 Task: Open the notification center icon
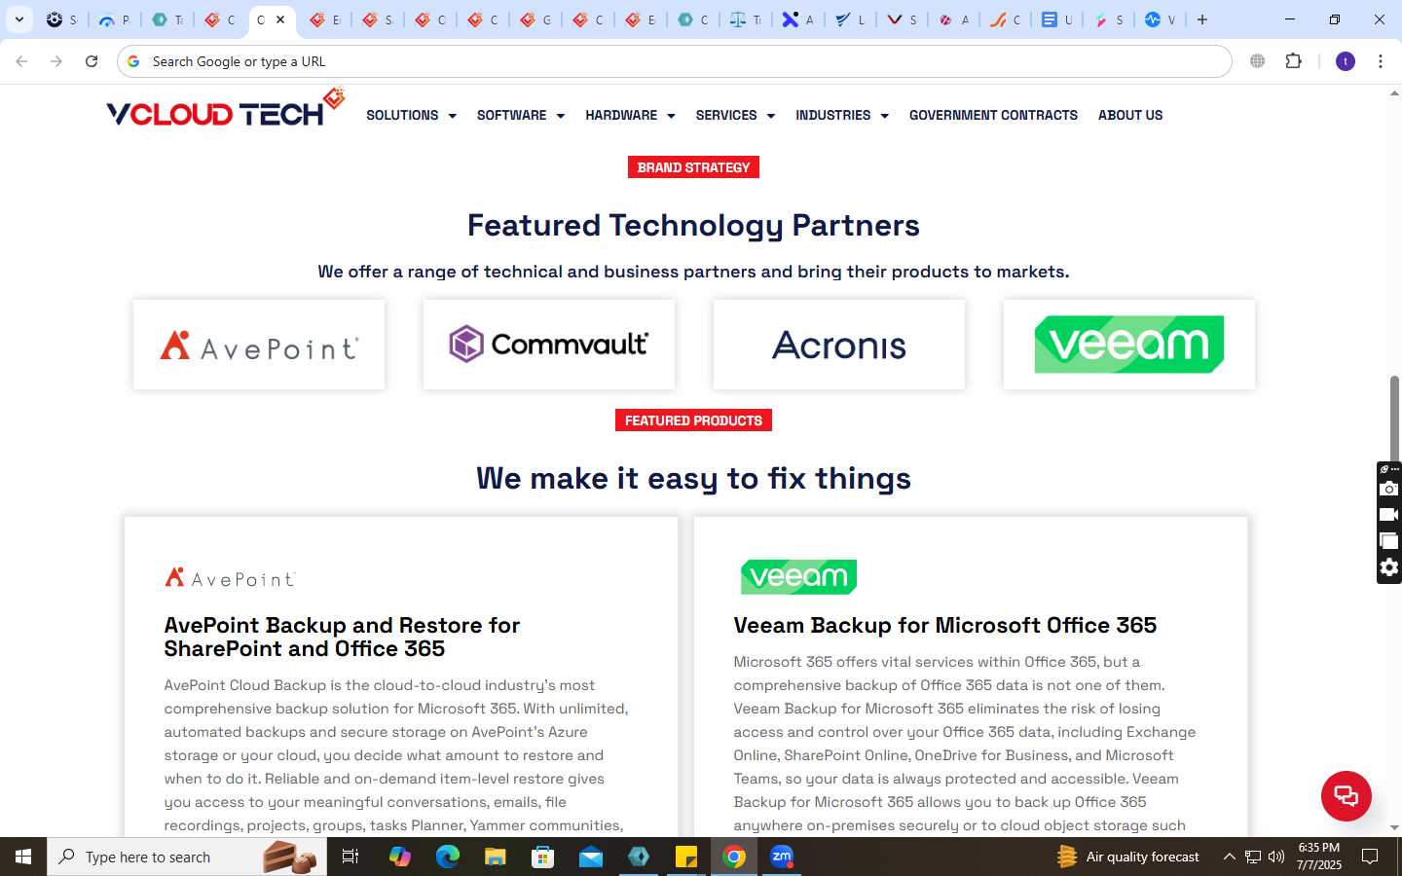point(1370,857)
